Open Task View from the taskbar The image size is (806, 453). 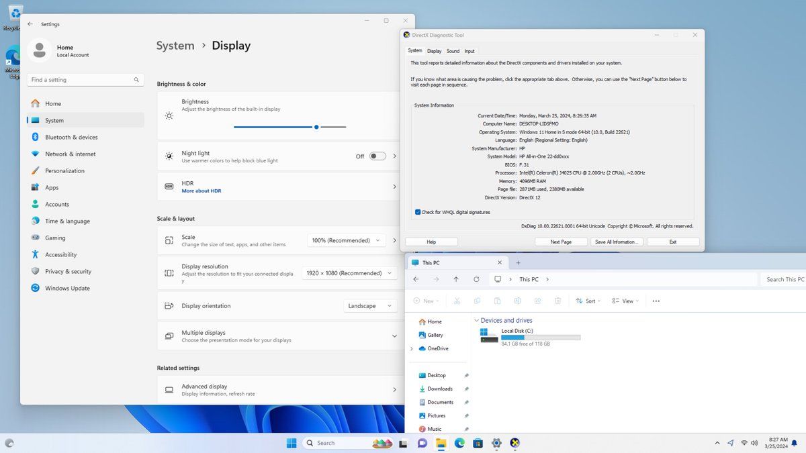pyautogui.click(x=403, y=443)
